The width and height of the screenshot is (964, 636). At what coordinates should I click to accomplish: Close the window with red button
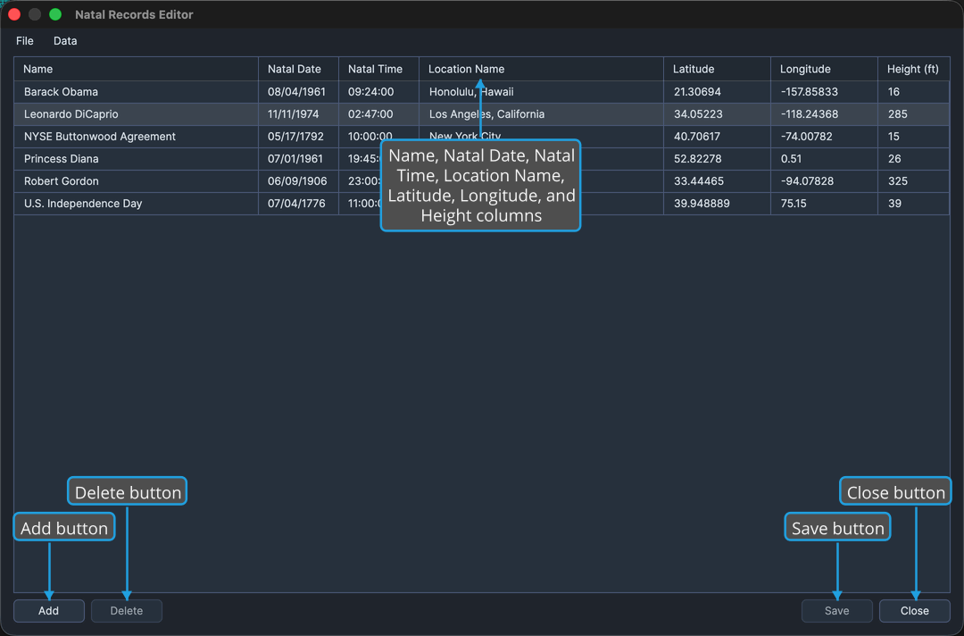pyautogui.click(x=15, y=14)
